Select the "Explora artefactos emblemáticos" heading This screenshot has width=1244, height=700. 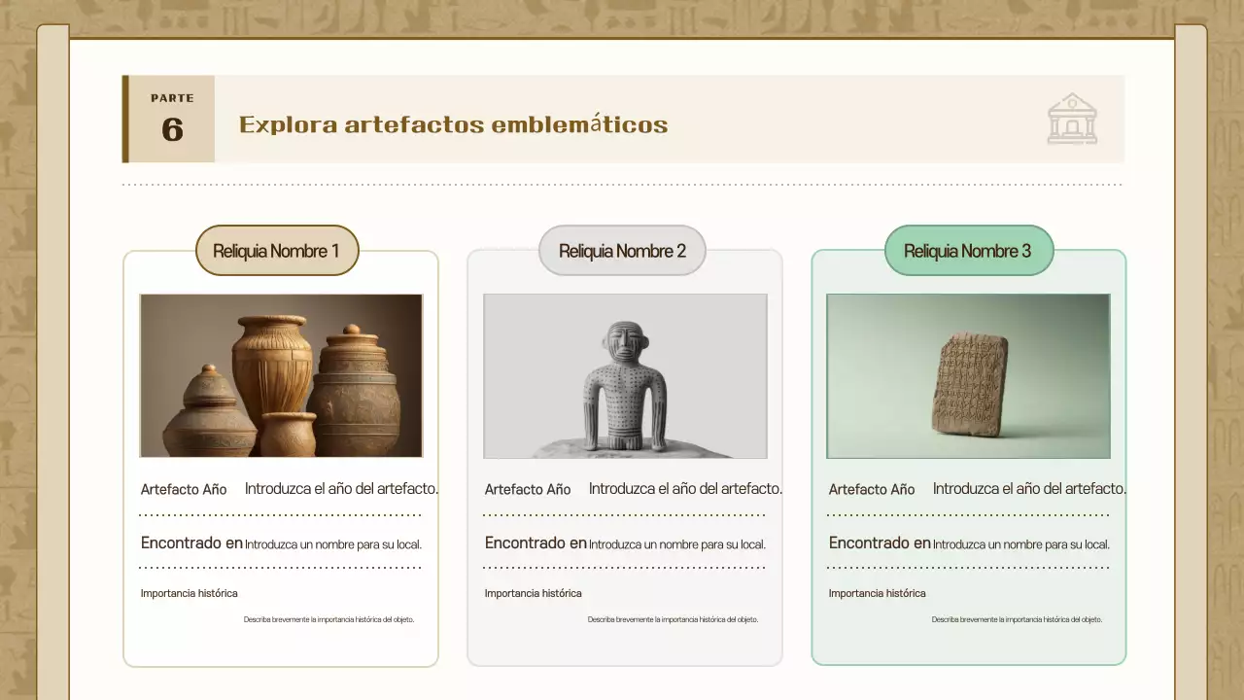point(453,124)
